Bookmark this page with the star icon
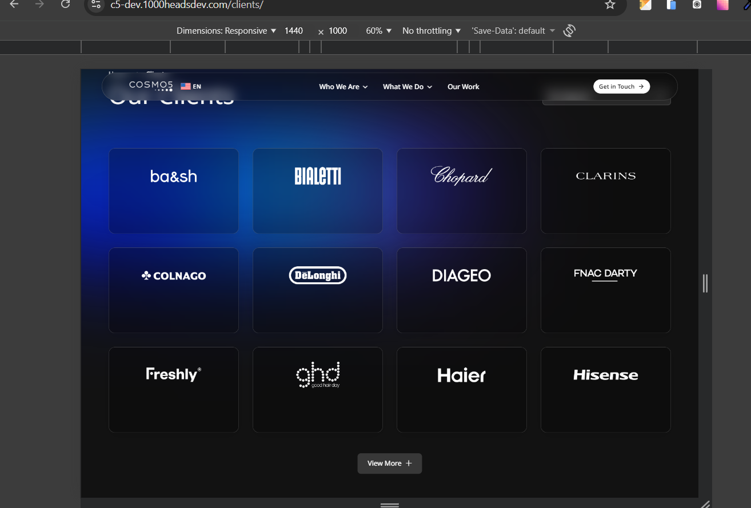The image size is (751, 508). (610, 5)
